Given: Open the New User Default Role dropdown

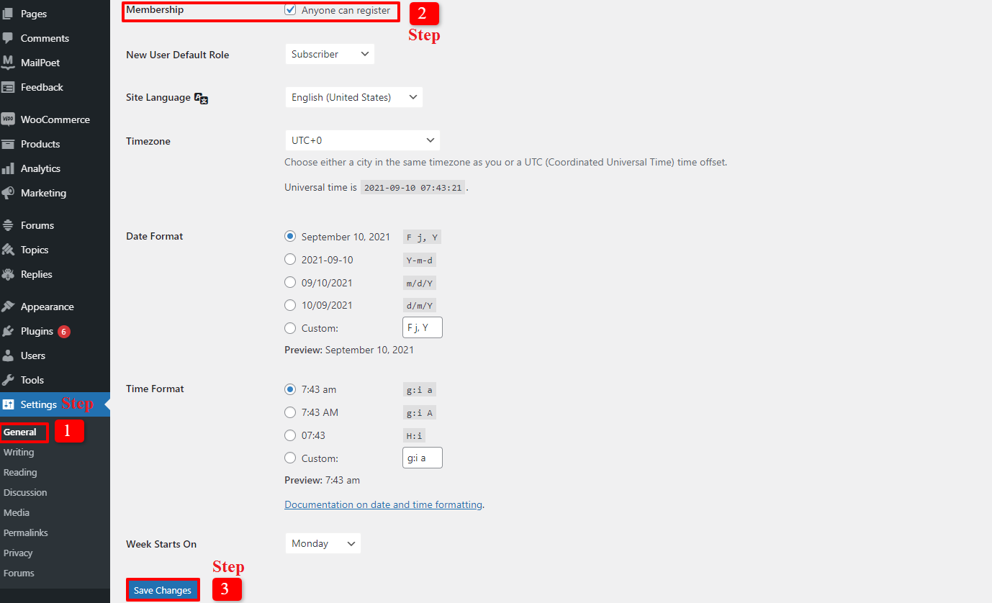Looking at the screenshot, I should [330, 54].
